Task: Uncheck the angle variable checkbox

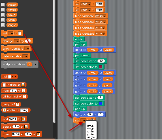Action: pyautogui.click(x=3, y=25)
